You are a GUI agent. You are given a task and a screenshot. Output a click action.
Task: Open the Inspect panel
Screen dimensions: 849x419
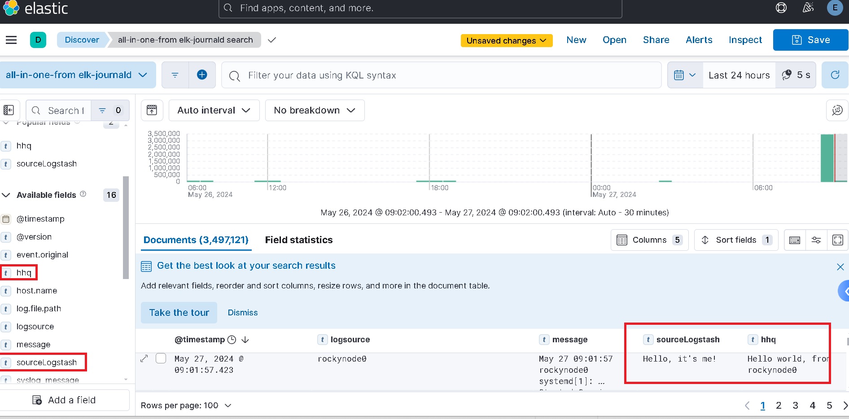[745, 40]
